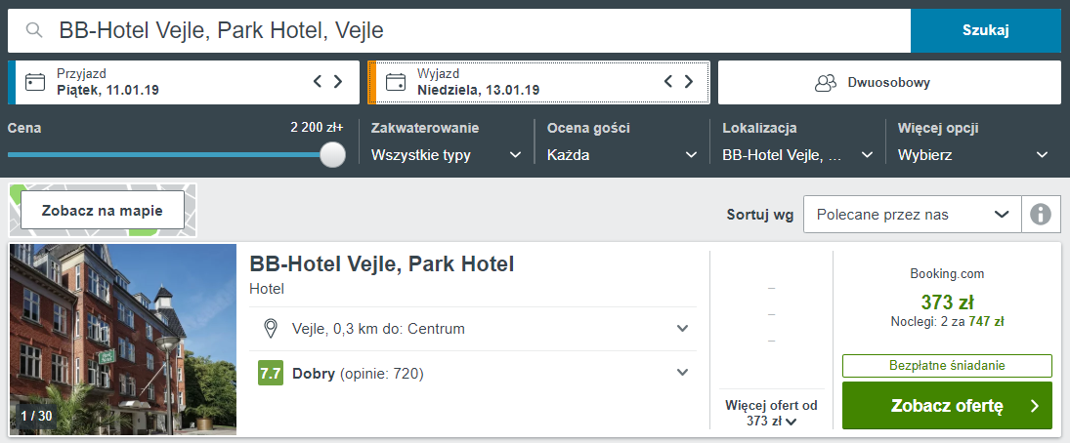Expand the guest reviews rating row
This screenshot has height=443, width=1070.
683,373
